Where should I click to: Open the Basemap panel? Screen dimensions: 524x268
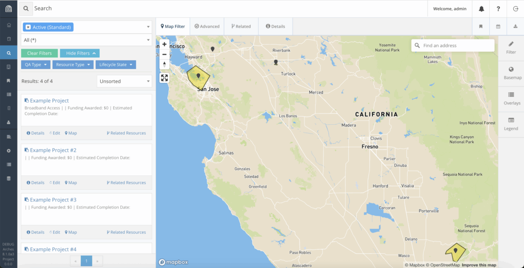[511, 73]
